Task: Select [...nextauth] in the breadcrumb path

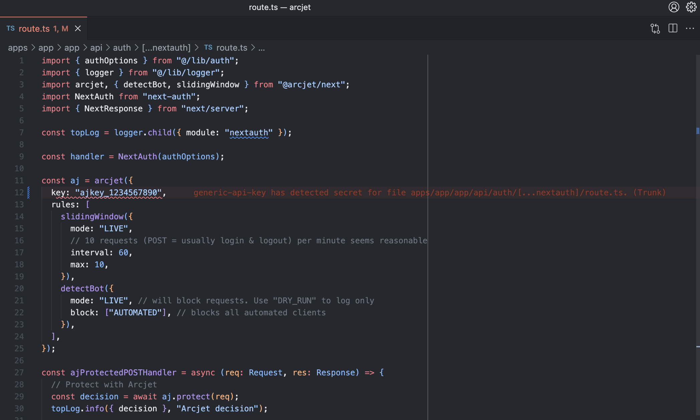Action: (x=166, y=47)
